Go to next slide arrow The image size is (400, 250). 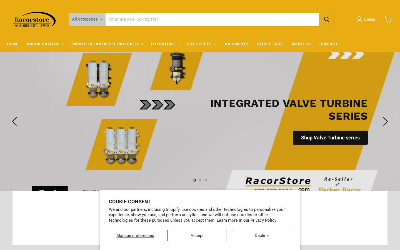point(385,121)
